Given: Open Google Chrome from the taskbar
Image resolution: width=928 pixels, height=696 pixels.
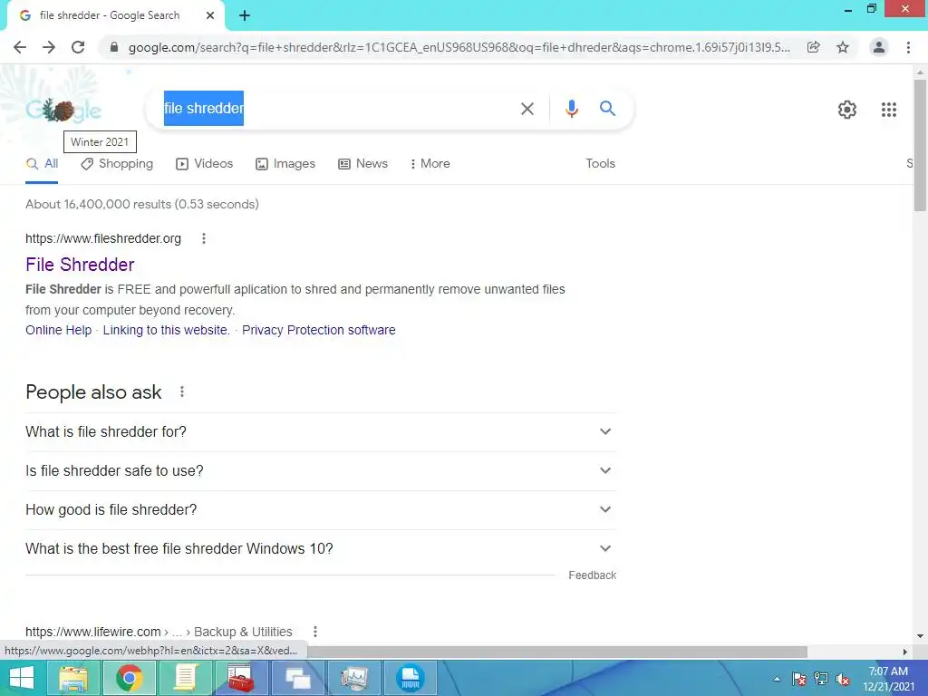Looking at the screenshot, I should [x=129, y=678].
